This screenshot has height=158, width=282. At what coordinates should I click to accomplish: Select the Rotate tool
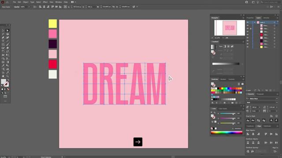[x=3, y=52]
